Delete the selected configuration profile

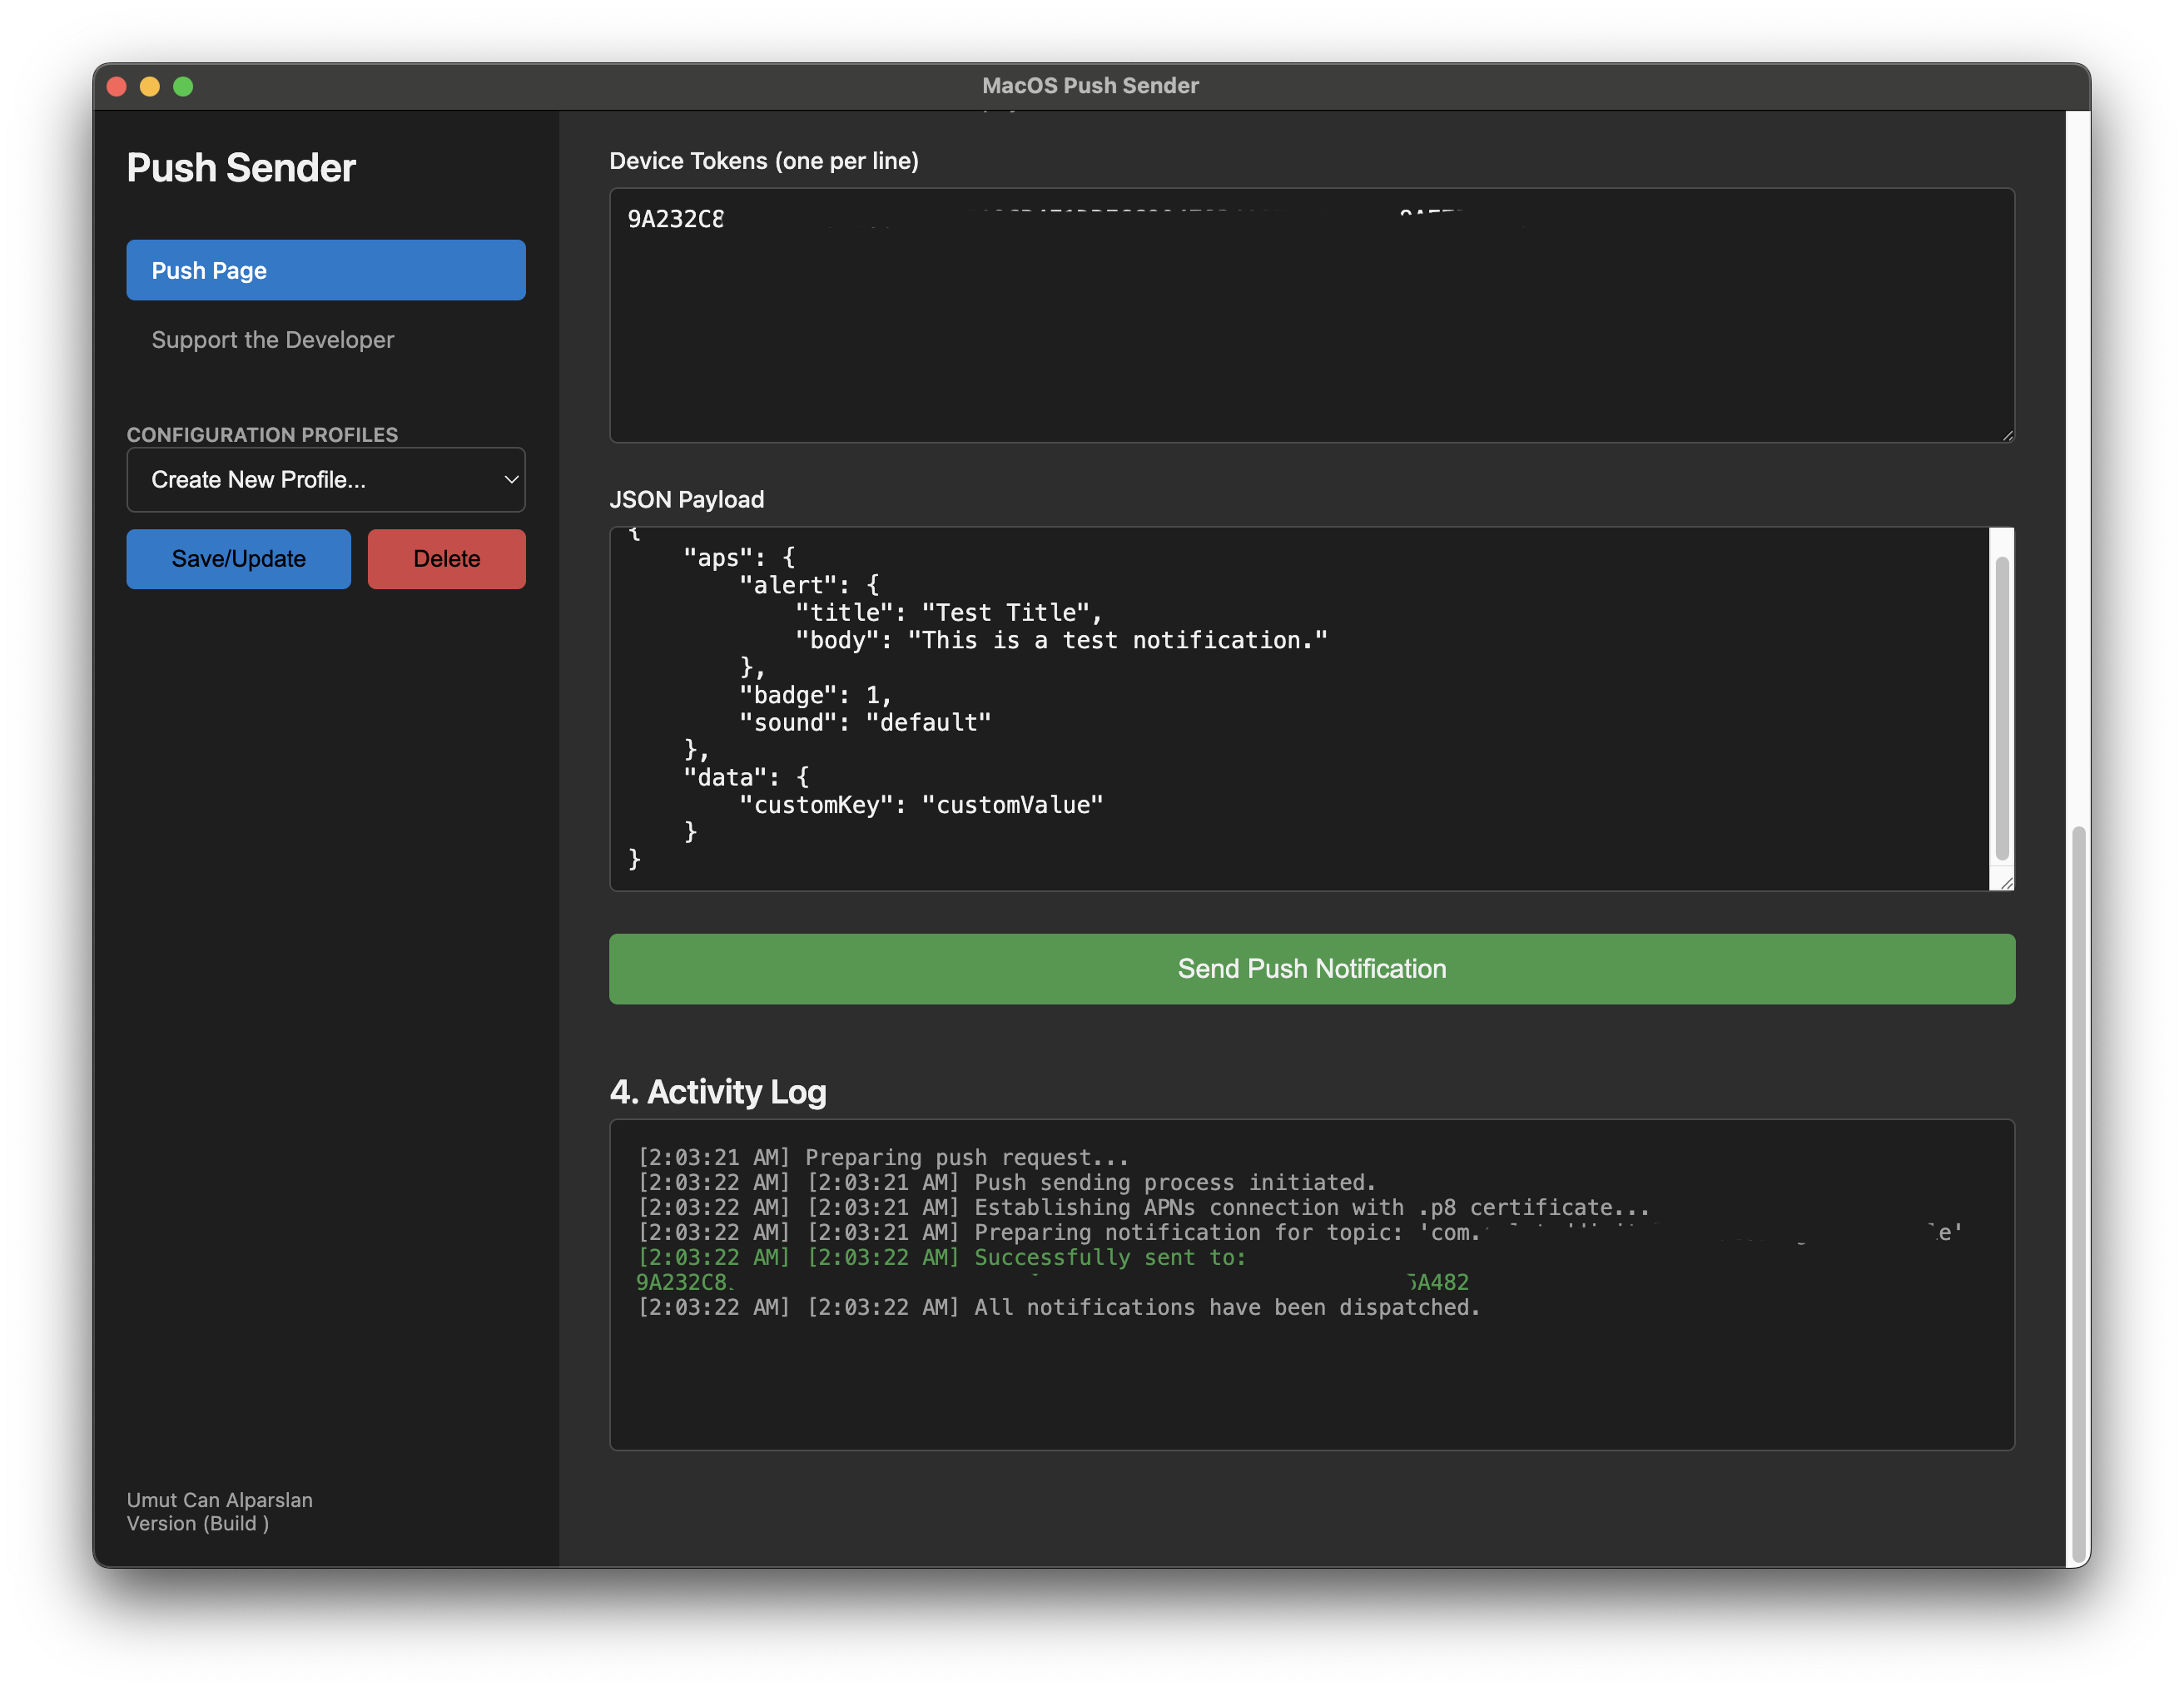[446, 559]
